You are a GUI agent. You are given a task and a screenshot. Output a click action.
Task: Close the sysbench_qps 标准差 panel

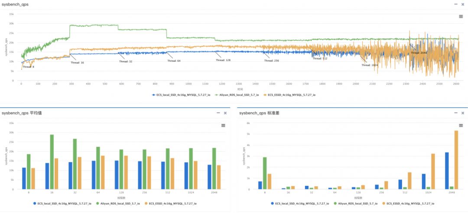click(462, 113)
